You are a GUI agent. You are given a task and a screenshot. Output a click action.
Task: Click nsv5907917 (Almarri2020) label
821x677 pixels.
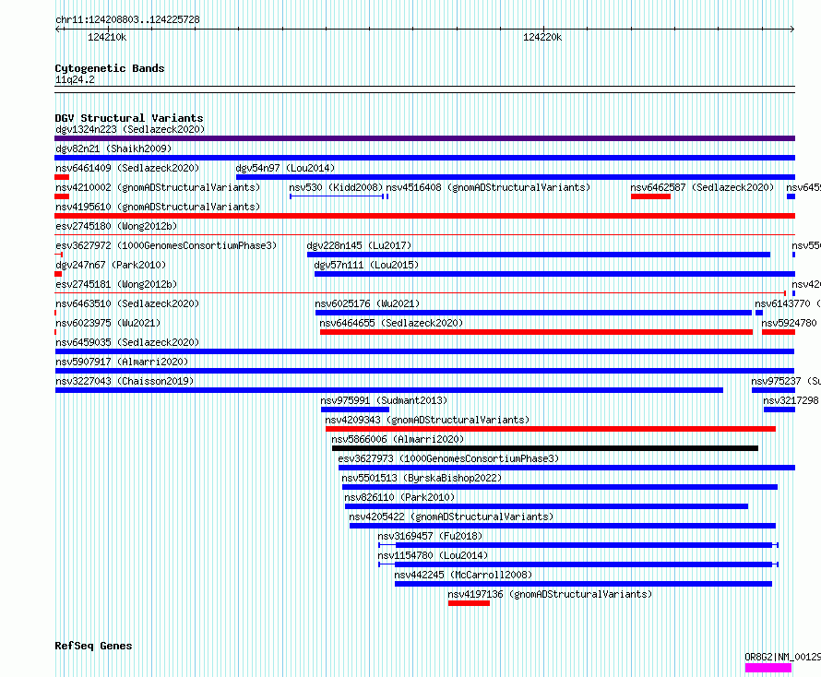[122, 362]
